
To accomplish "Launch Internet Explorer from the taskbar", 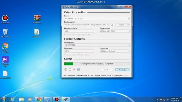I will [13, 99].
